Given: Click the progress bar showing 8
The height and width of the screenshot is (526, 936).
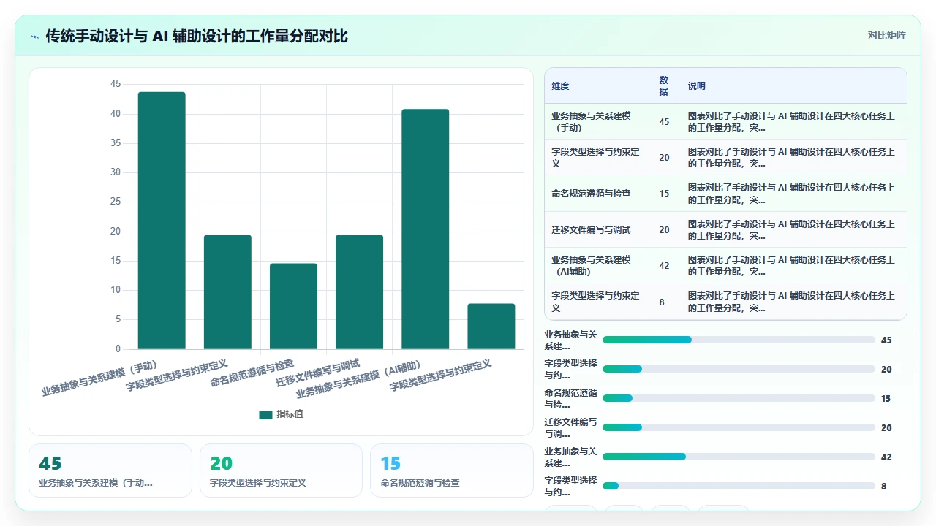Looking at the screenshot, I should tap(739, 486).
